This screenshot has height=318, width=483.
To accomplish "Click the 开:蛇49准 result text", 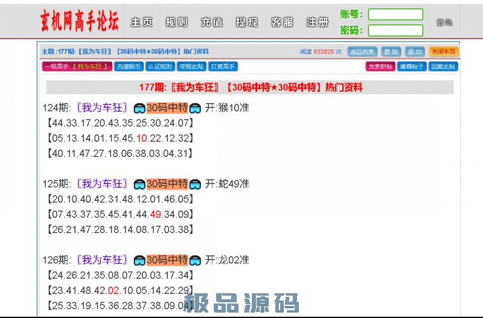I will click(x=227, y=184).
